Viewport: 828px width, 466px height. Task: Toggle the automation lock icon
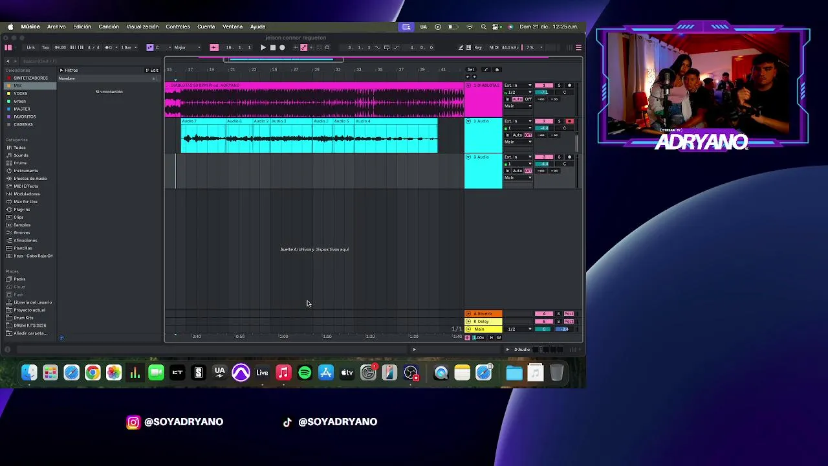tap(497, 69)
